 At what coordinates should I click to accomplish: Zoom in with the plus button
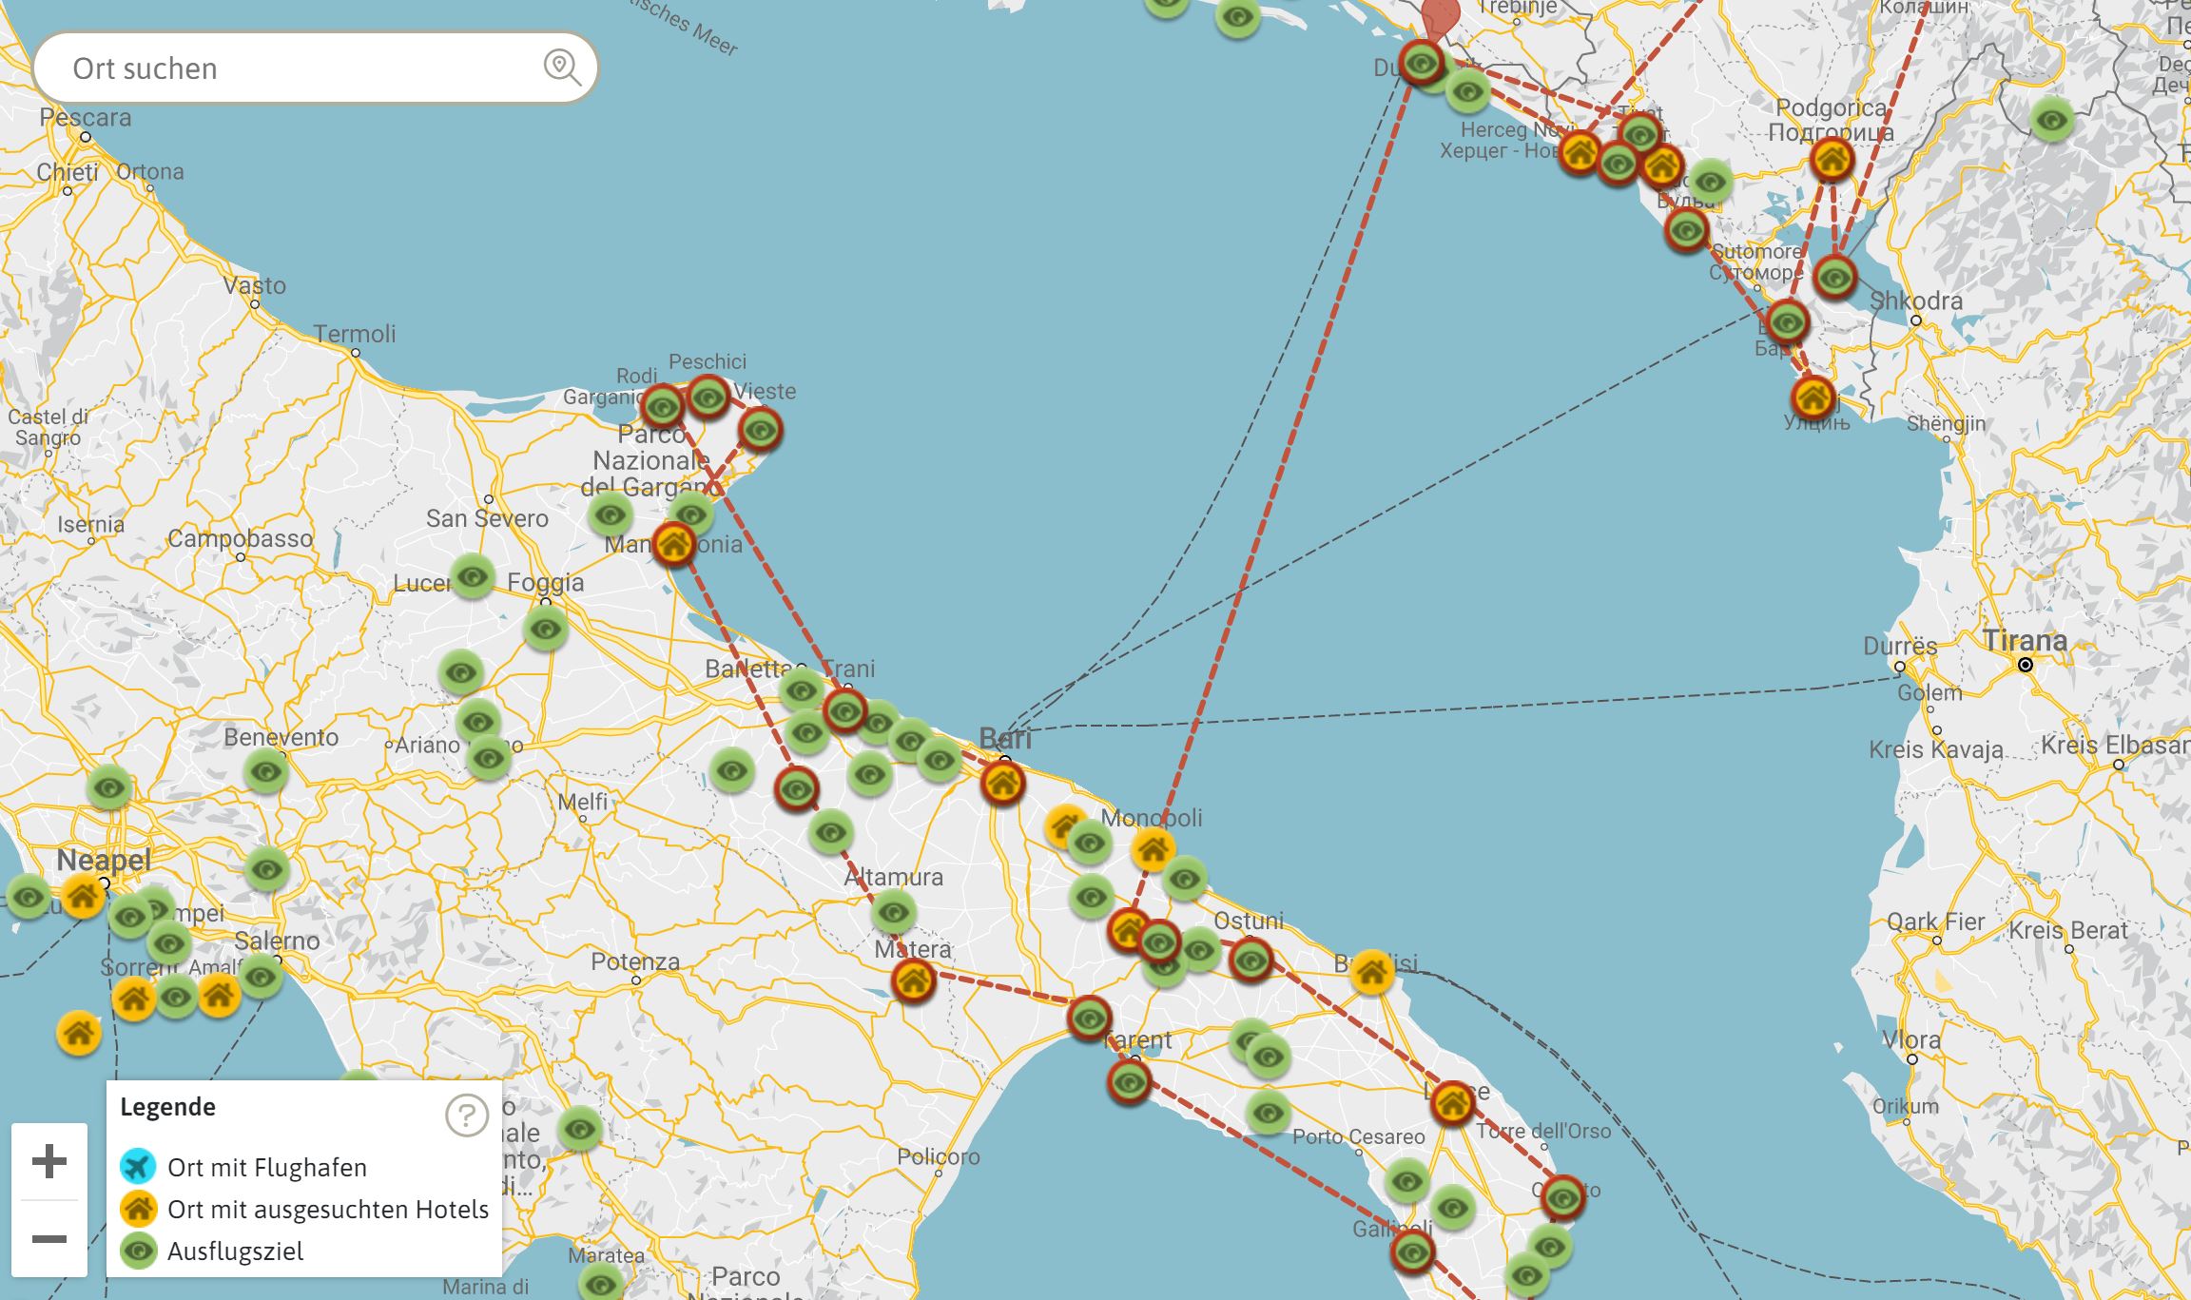pyautogui.click(x=49, y=1161)
